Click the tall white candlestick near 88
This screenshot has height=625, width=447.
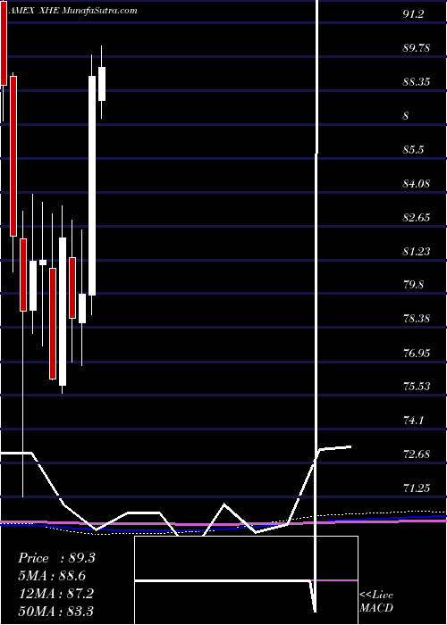click(92, 186)
